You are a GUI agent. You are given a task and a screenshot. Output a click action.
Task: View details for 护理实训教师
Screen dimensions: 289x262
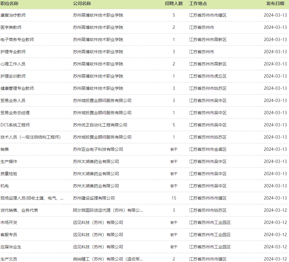point(19,76)
